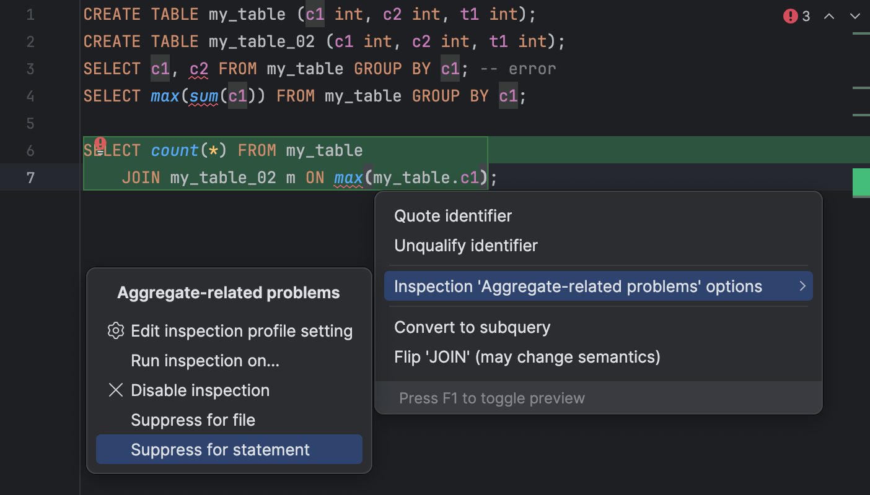Image resolution: width=870 pixels, height=495 pixels.
Task: Select Convert to subquery
Action: (x=472, y=327)
